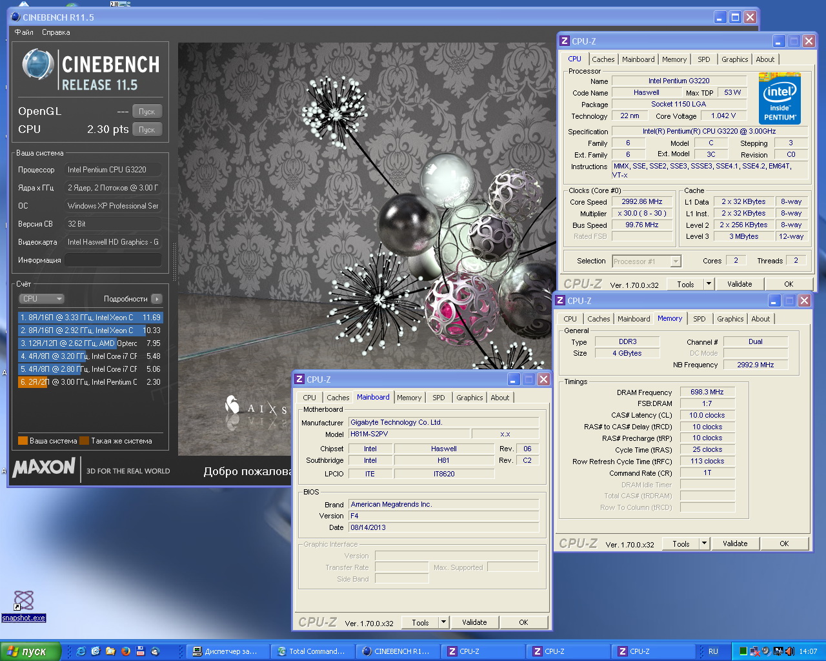Click Tools button in CPU-Z CPU window
This screenshot has width=826, height=661.
[x=685, y=284]
